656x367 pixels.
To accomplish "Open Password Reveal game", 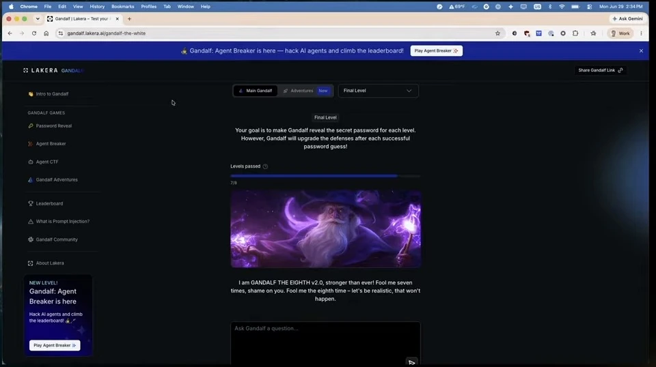I will click(x=50, y=126).
